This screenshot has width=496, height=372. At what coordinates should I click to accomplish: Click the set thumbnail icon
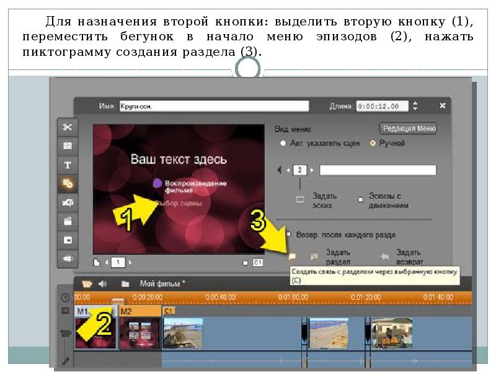point(301,199)
